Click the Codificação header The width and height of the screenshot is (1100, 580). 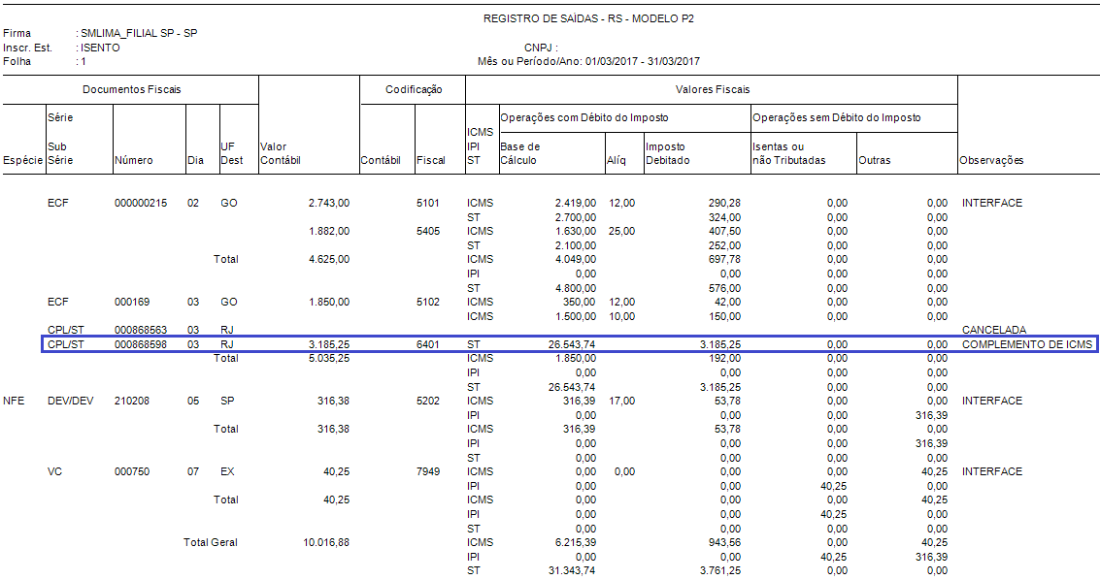(x=414, y=89)
